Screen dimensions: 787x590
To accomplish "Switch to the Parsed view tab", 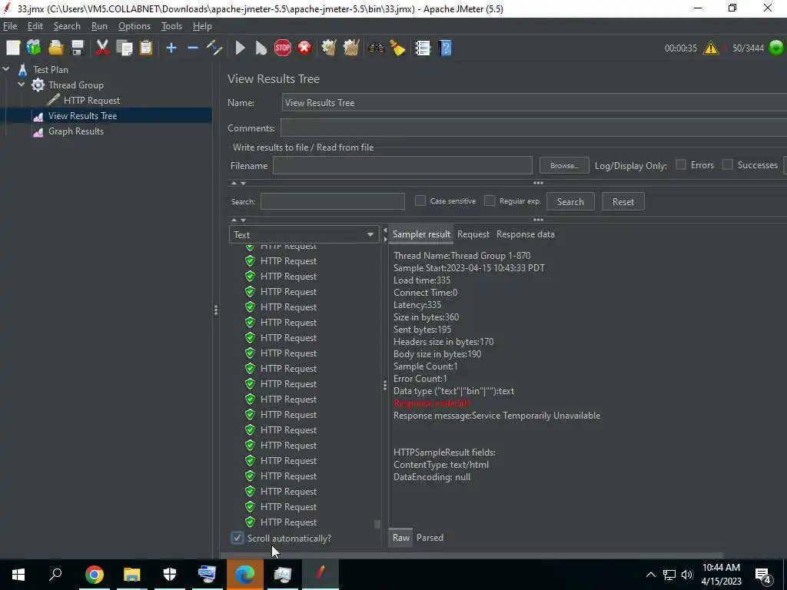I will coord(430,537).
